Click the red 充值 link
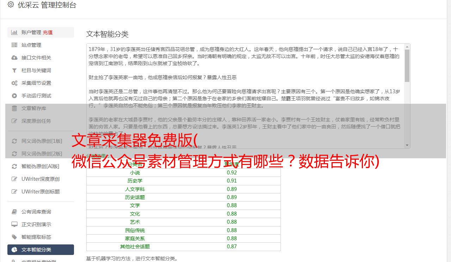 pos(48,32)
